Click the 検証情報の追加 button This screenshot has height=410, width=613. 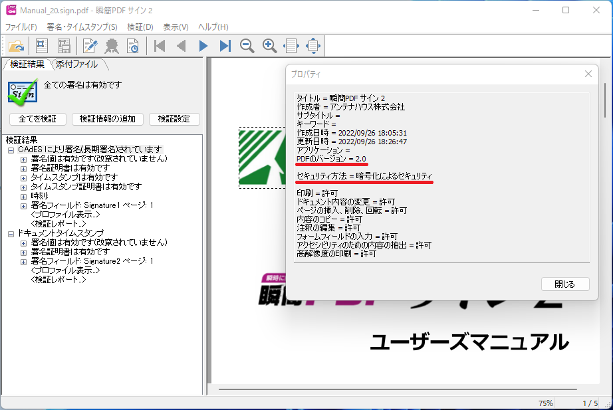point(108,119)
